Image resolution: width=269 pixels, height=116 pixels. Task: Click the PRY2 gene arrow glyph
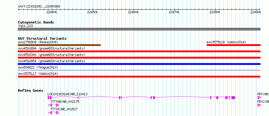(259, 105)
